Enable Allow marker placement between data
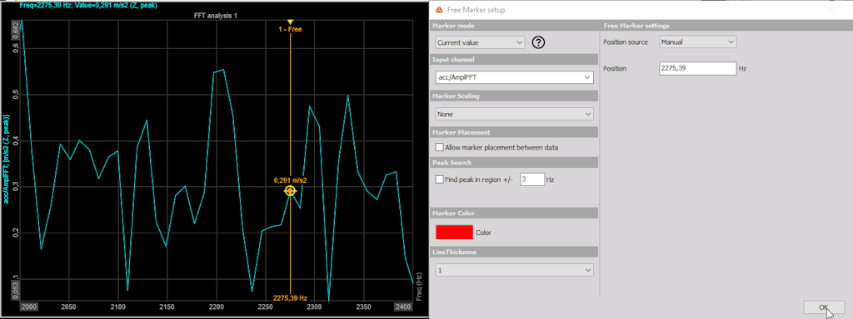 coord(440,147)
